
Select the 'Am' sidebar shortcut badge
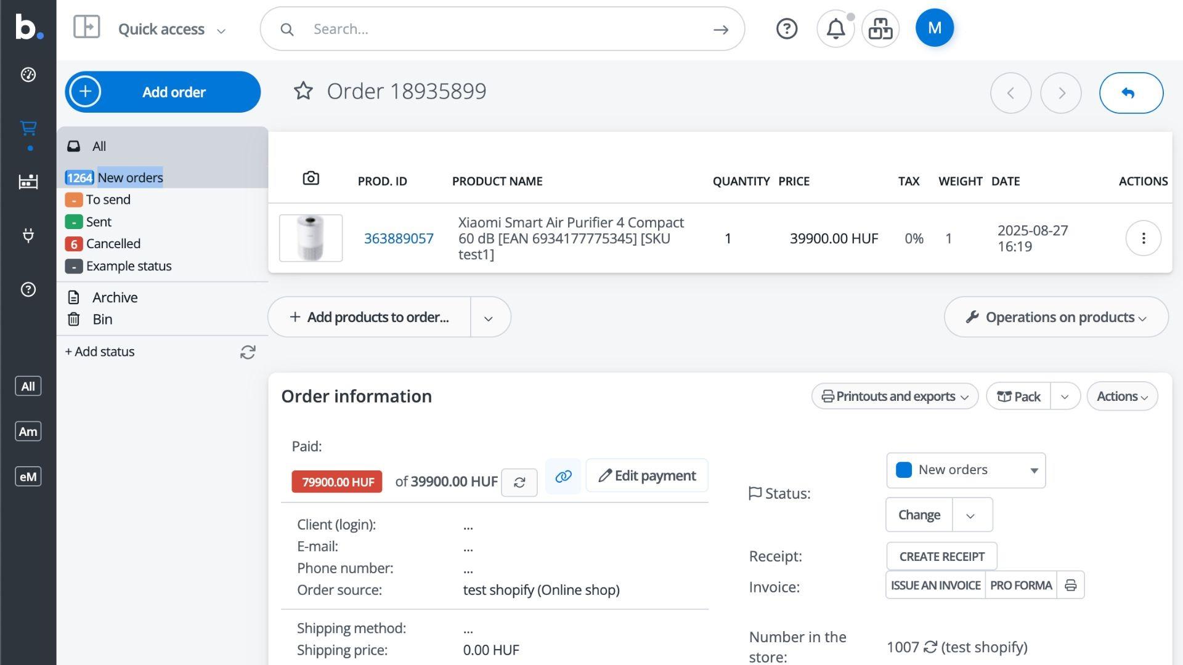(x=28, y=431)
